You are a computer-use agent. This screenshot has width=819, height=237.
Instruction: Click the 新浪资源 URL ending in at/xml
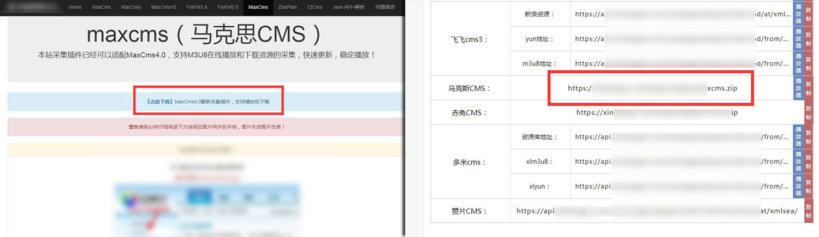682,14
